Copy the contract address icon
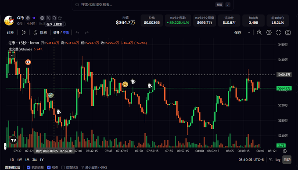The image size is (298, 170). [65, 24]
